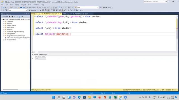The width and height of the screenshot is (179, 100).
Task: Click the Activity Monitor icon in Object Explorer
Action: tap(22, 17)
